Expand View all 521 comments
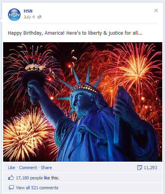Image resolution: width=165 pixels, height=194 pixels. [37, 188]
